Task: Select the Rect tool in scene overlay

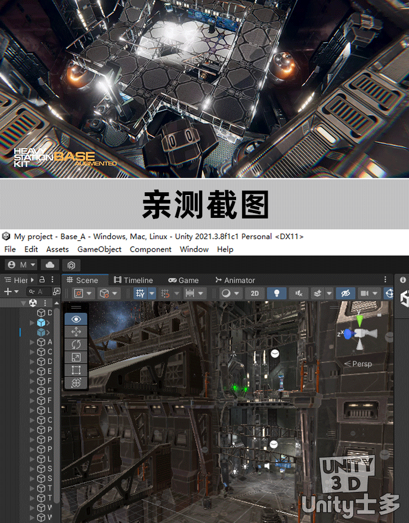Action: pyautogui.click(x=76, y=370)
